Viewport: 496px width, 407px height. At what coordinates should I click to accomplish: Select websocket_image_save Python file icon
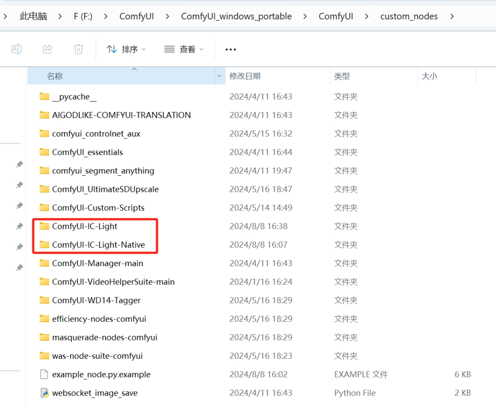pyautogui.click(x=44, y=393)
